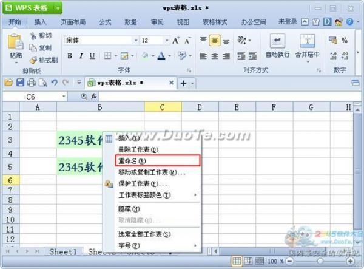Expand fill color dropdown arrow
This screenshot has width=364, height=269.
(153, 56)
